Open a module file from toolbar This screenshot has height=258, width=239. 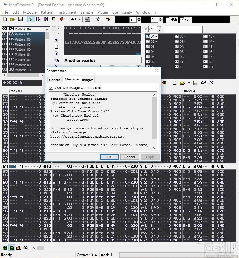coord(13,20)
